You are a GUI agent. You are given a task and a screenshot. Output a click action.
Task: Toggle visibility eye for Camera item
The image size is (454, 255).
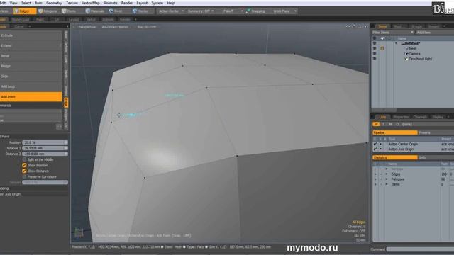pos(375,54)
